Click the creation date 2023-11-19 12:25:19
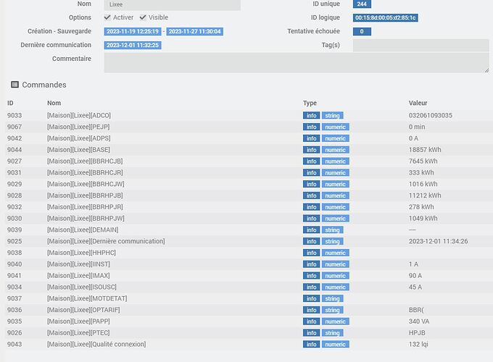 coord(133,31)
